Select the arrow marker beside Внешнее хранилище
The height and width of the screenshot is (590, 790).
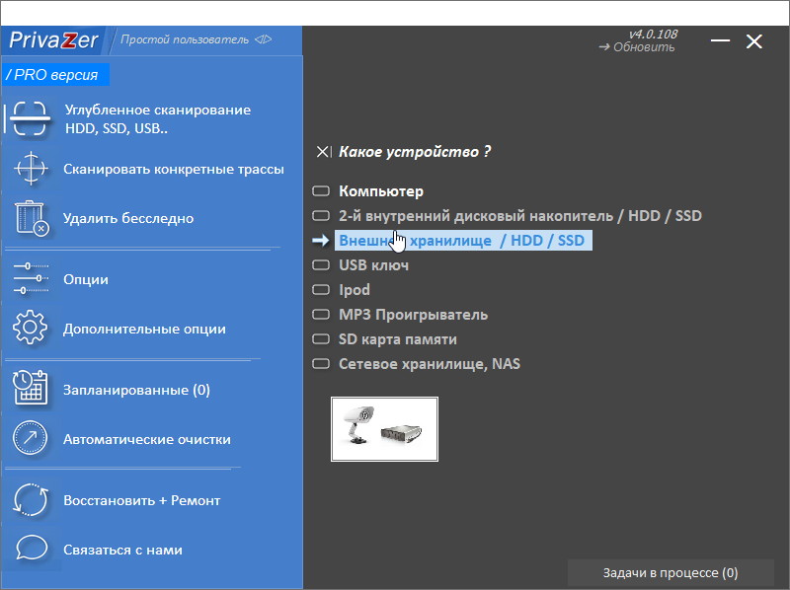(x=321, y=241)
